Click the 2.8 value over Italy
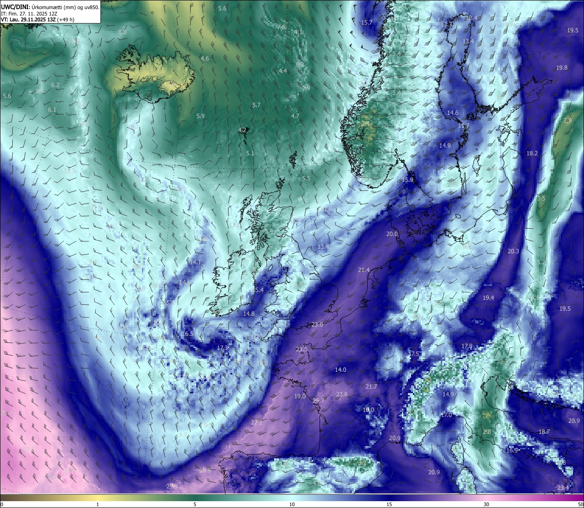 [x=487, y=432]
